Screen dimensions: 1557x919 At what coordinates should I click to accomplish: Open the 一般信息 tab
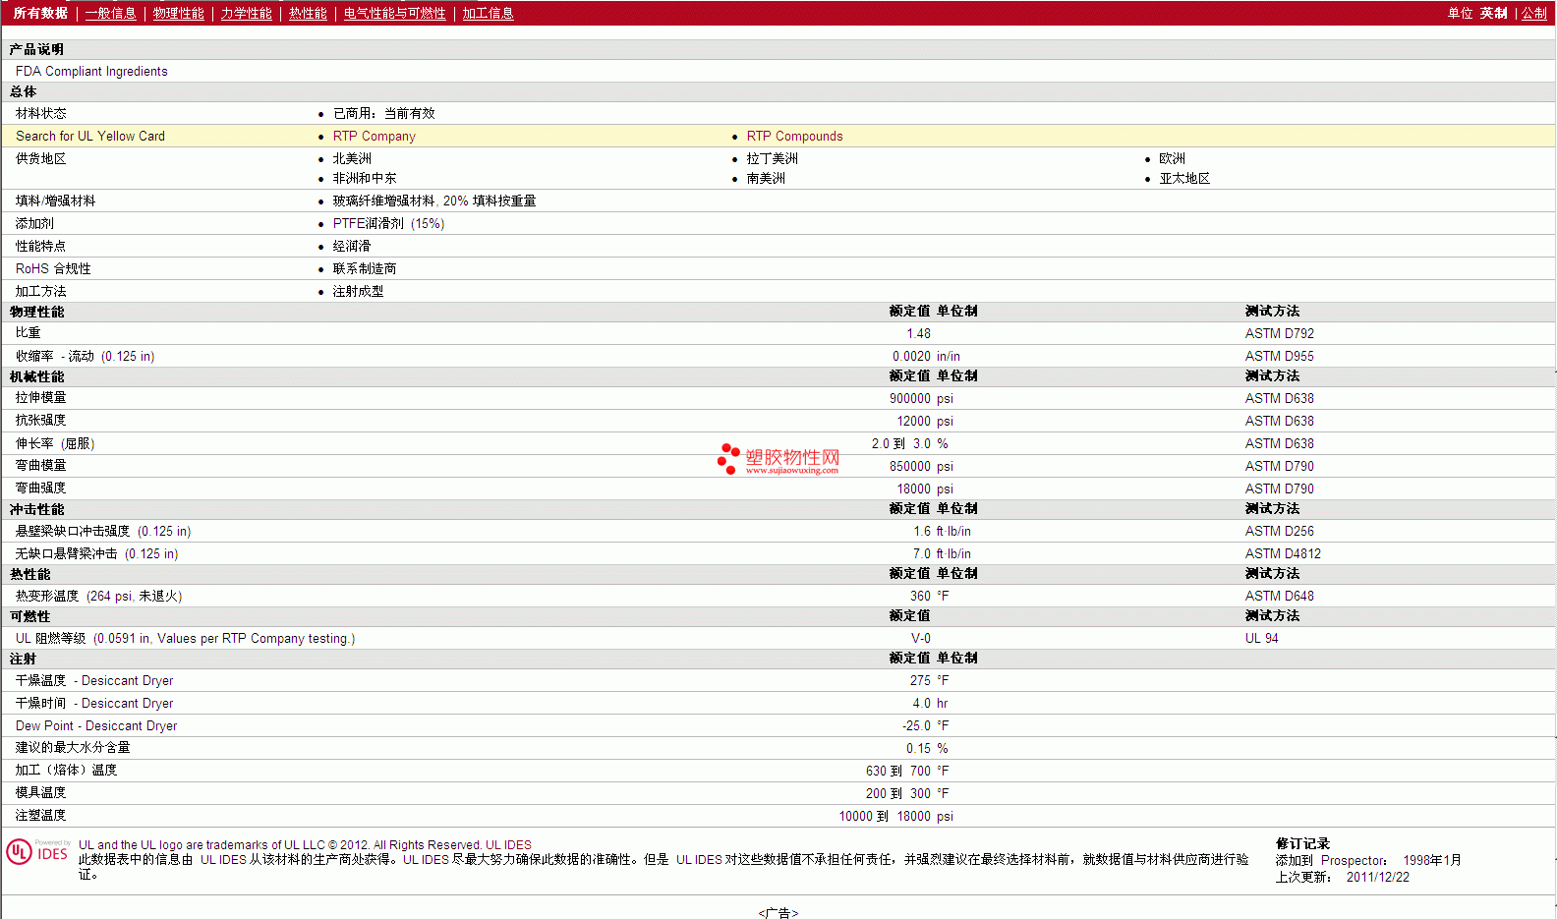pos(110,13)
